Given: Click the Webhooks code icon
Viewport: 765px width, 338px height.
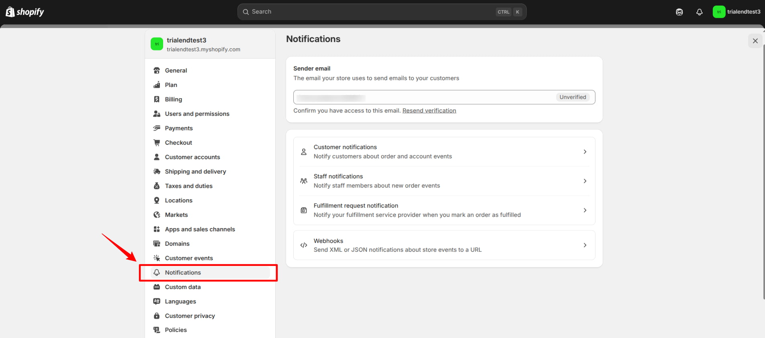Looking at the screenshot, I should [304, 245].
